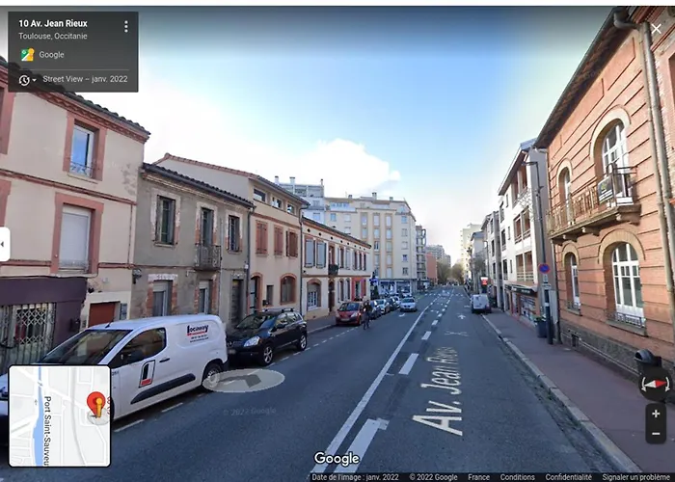Click the 'Toulouse, Occitanie' location text
The image size is (675, 482).
click(x=53, y=37)
